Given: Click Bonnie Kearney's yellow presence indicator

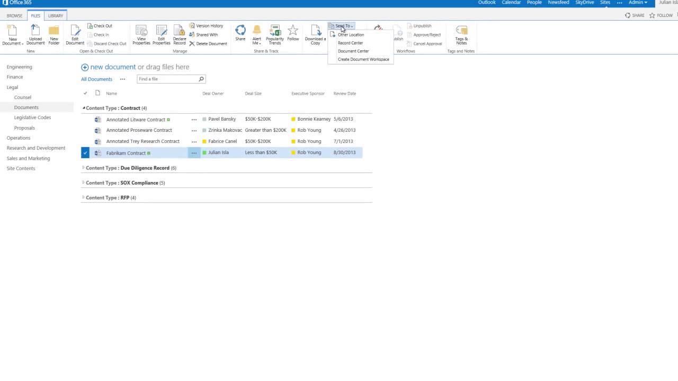Looking at the screenshot, I should 293,119.
